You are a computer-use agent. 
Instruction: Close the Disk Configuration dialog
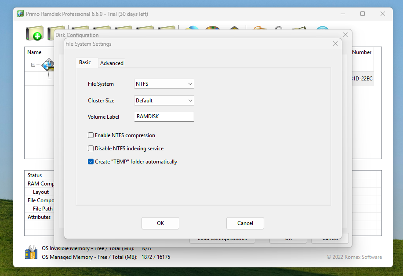(345, 35)
